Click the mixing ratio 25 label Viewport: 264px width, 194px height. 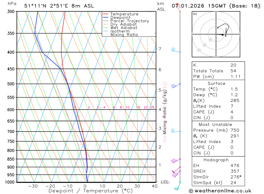pyautogui.click(x=152, y=107)
